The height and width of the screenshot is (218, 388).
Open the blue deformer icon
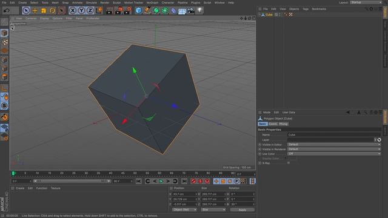173,11
